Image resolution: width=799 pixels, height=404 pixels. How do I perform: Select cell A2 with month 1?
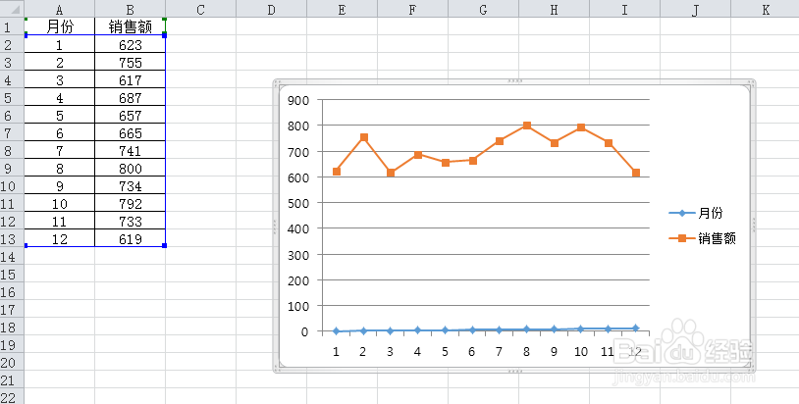pyautogui.click(x=60, y=44)
